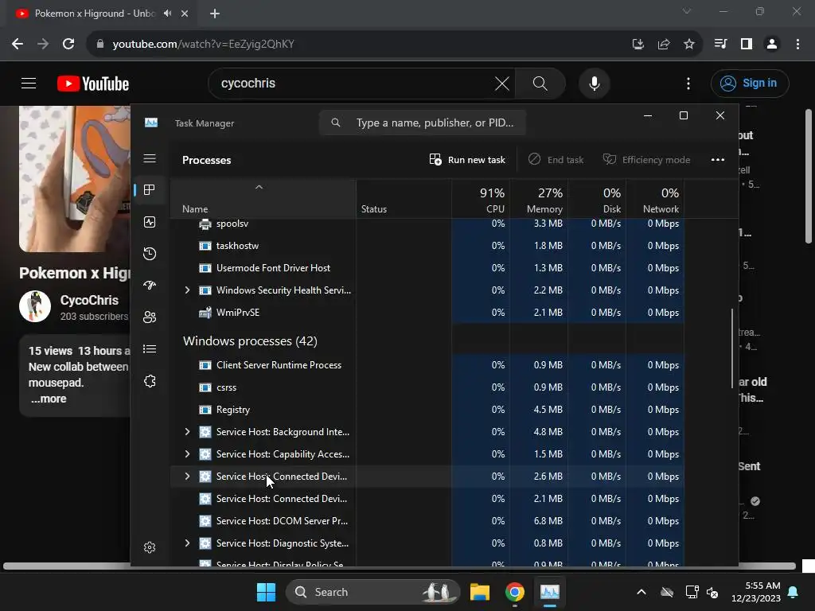This screenshot has height=611, width=815.
Task: Click End task button
Action: pyautogui.click(x=556, y=159)
